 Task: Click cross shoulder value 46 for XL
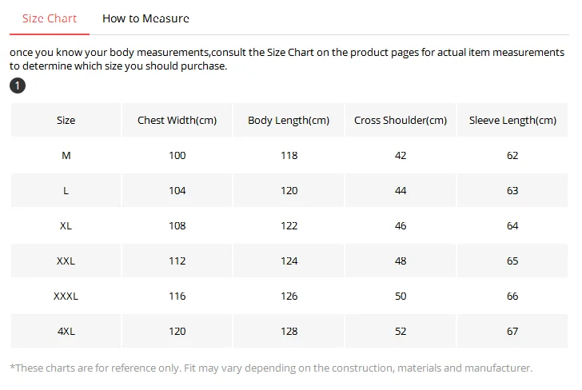401,225
